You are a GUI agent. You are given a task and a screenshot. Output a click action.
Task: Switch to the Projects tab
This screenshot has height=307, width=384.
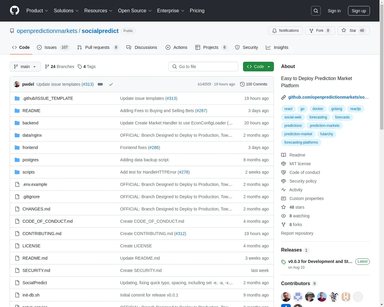(211, 47)
